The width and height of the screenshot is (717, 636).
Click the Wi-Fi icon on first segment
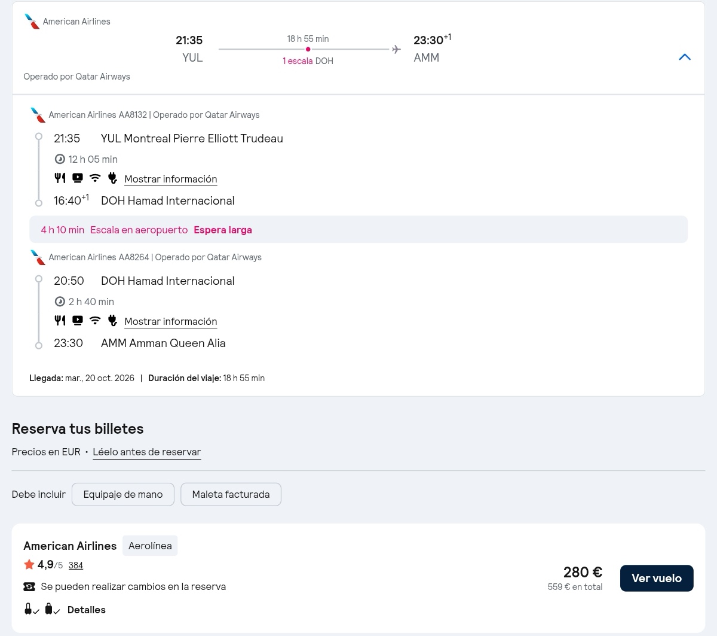coord(95,178)
